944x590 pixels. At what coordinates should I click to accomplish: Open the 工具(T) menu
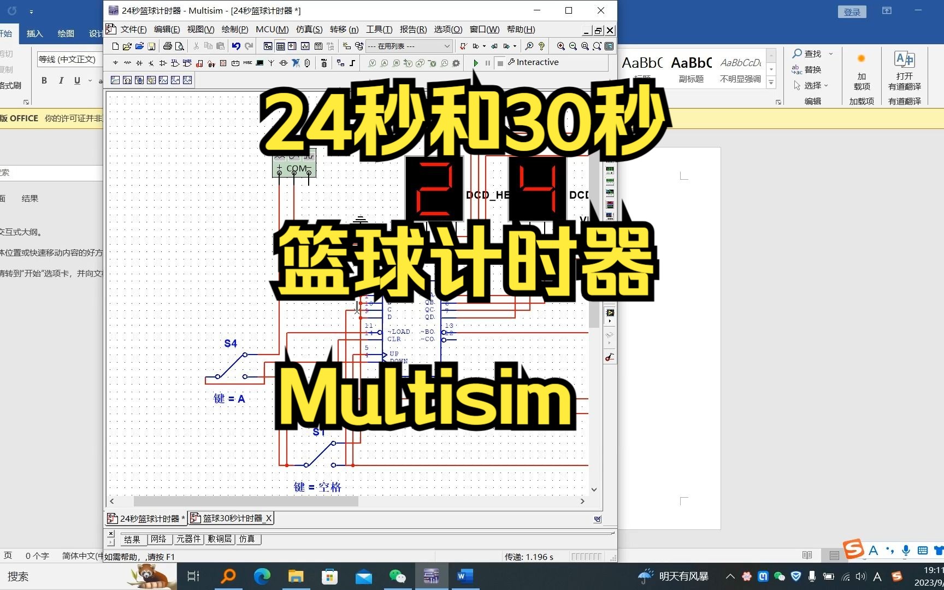pos(379,29)
